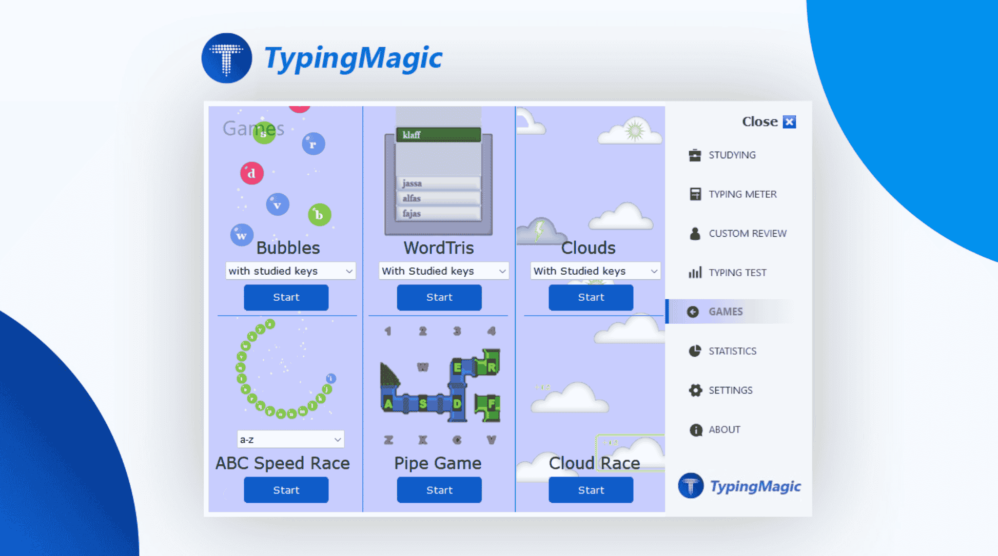The width and height of the screenshot is (998, 556).
Task: Click the About info icon
Action: coord(695,429)
